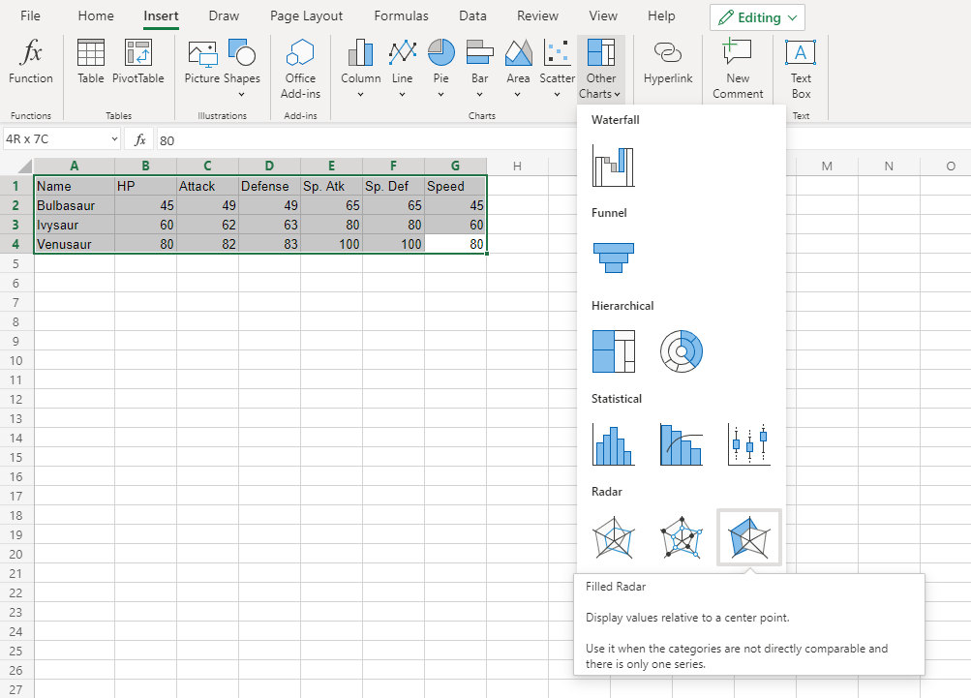Choose the Funnel chart icon
Image resolution: width=971 pixels, height=698 pixels.
coord(613,259)
